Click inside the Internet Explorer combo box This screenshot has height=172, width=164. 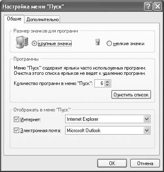point(108,119)
